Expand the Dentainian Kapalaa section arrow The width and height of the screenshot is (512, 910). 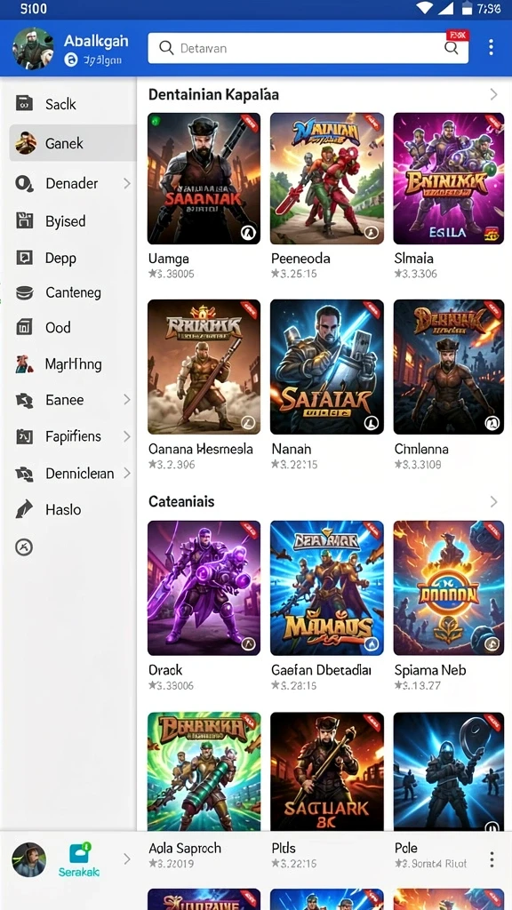coord(493,94)
